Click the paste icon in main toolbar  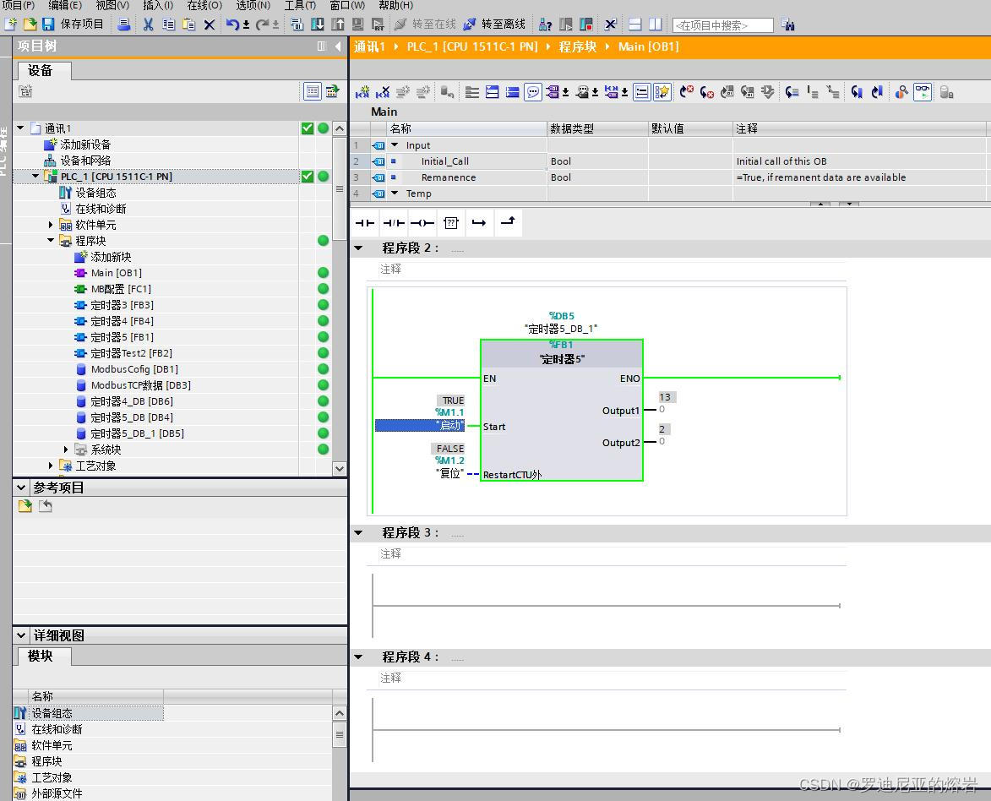pyautogui.click(x=188, y=24)
